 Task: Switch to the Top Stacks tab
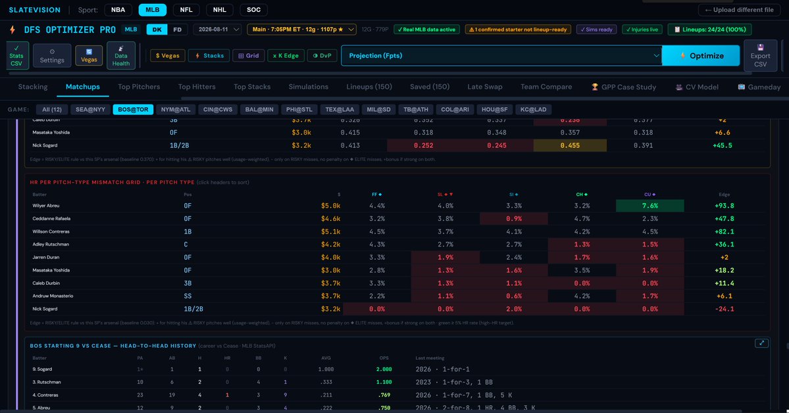coord(252,87)
